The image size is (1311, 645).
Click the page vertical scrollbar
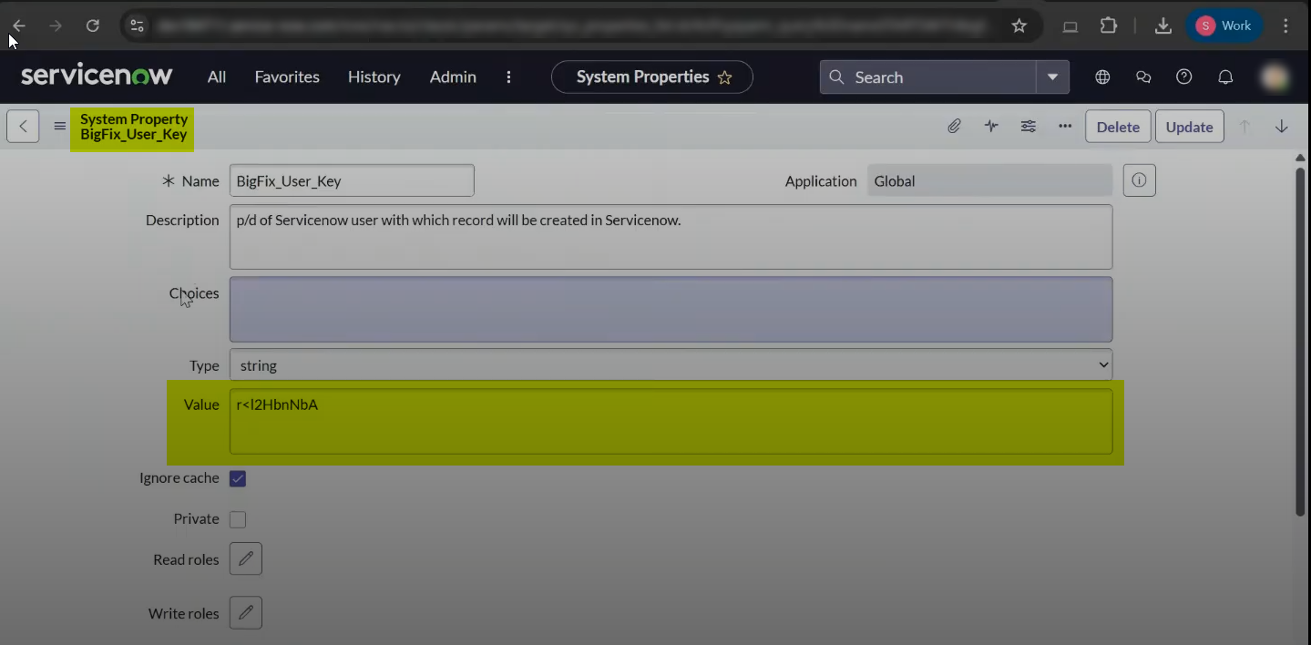(1301, 341)
